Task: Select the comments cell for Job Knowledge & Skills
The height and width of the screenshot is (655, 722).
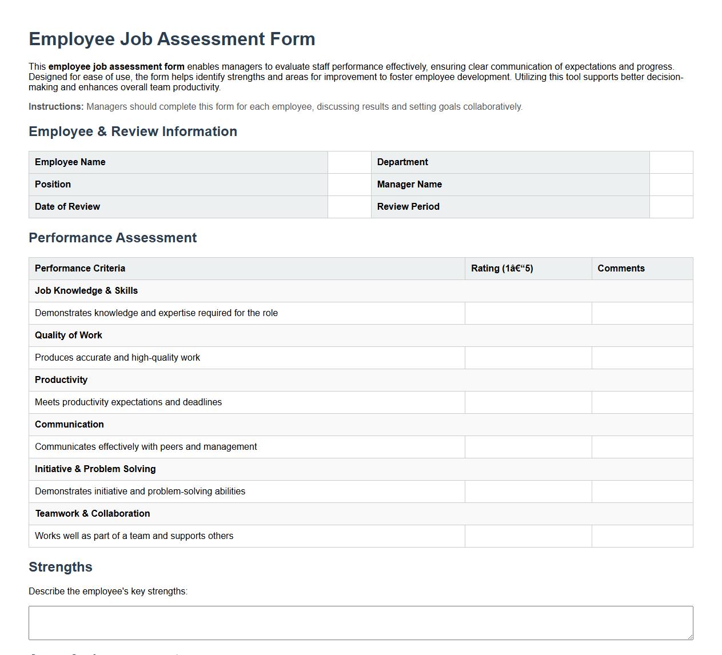Action: (641, 313)
